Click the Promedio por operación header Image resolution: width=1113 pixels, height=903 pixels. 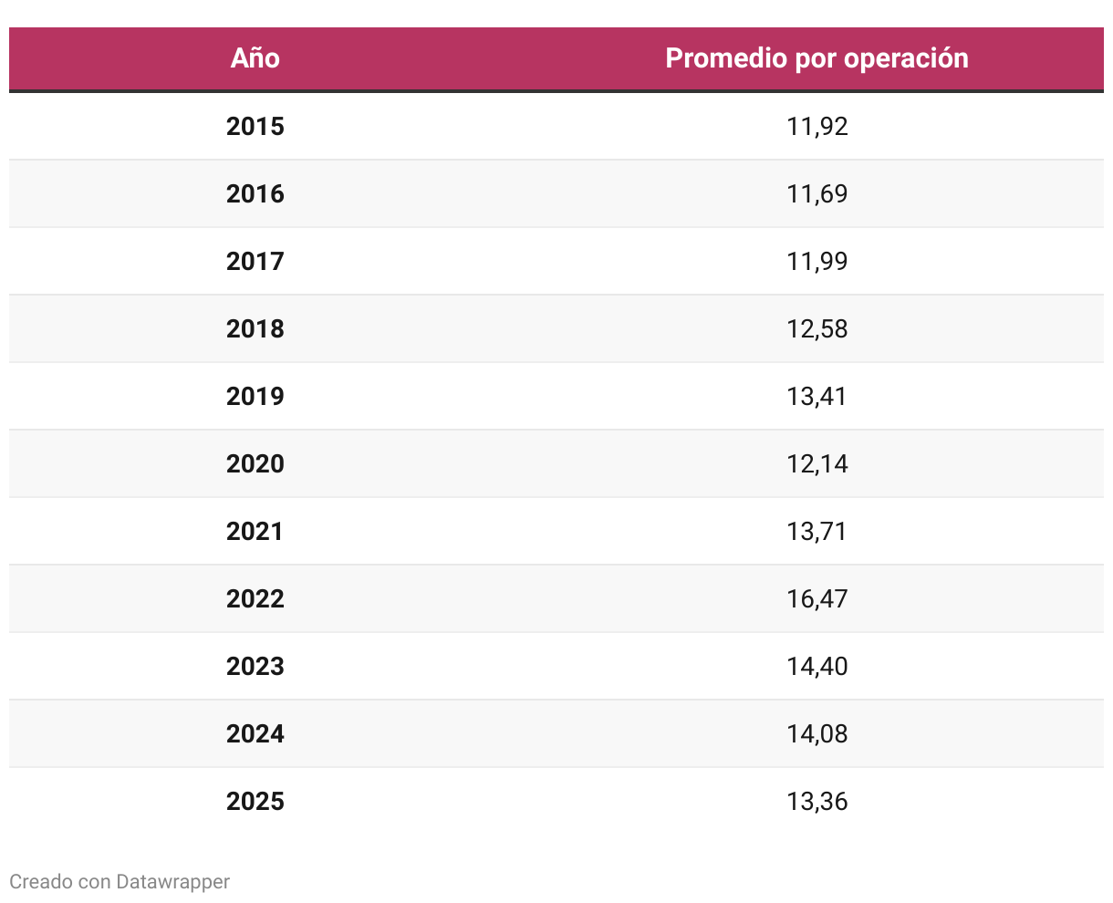[817, 58]
